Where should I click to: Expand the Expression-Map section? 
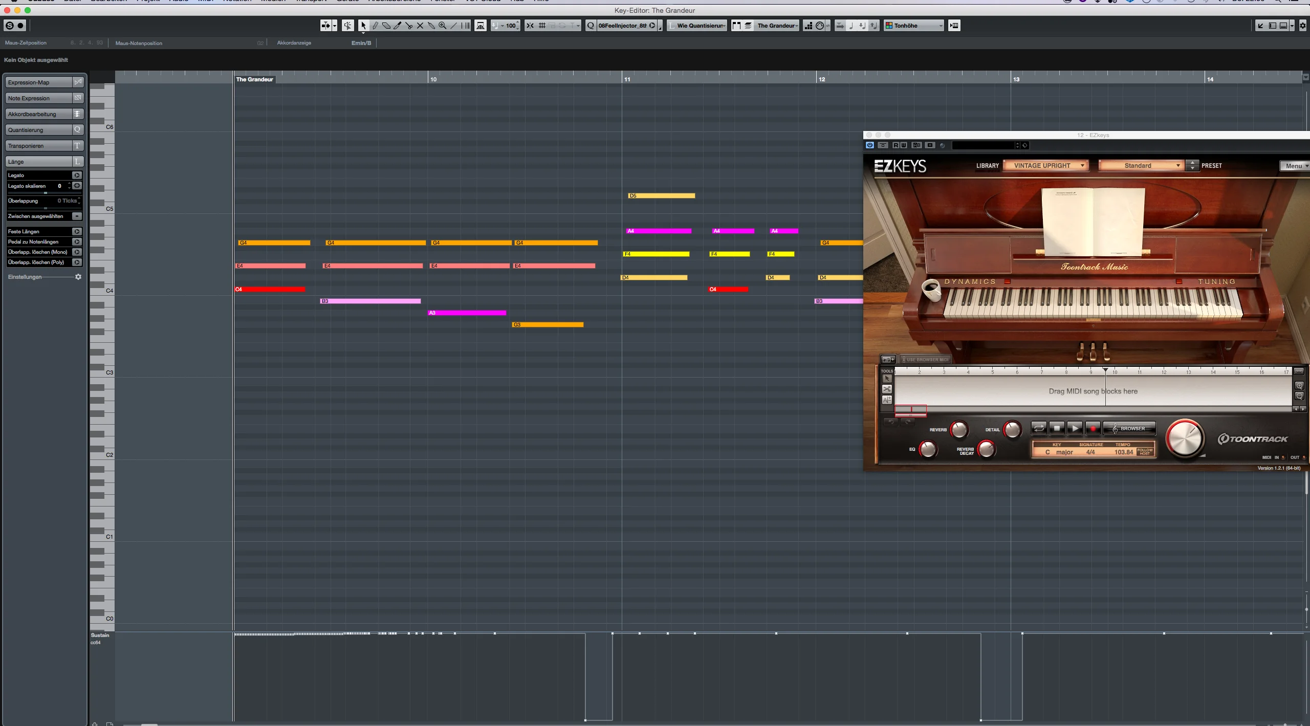pyautogui.click(x=45, y=82)
